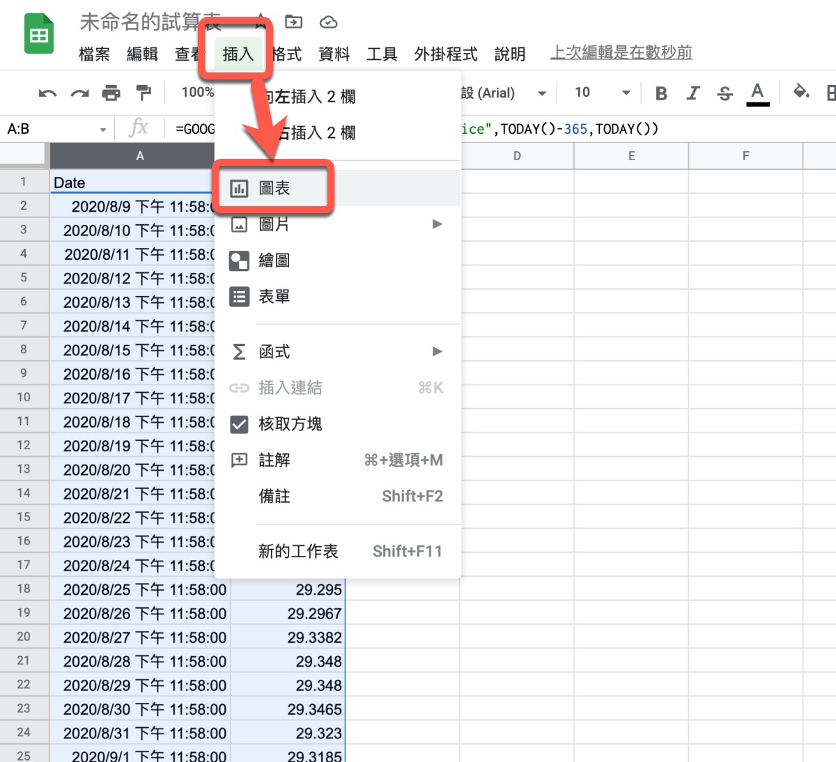The height and width of the screenshot is (762, 836).
Task: Click the move-to-folder icon near title
Action: [x=294, y=22]
